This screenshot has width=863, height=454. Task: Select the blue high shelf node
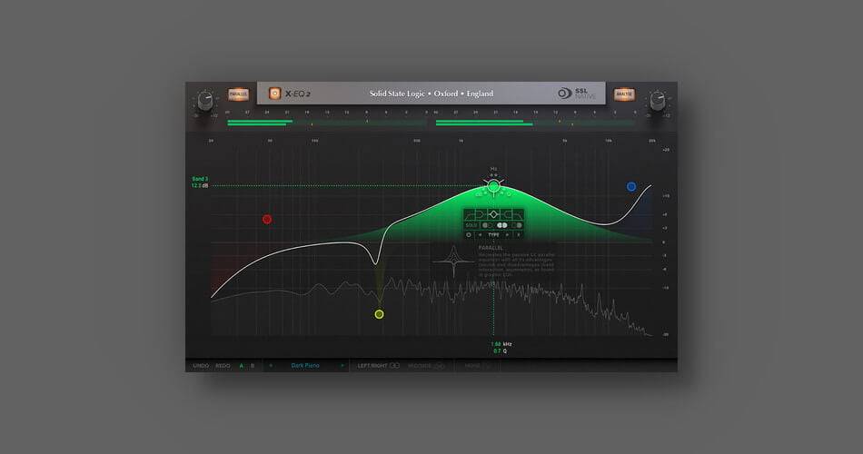631,186
